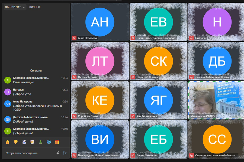The height and width of the screenshot is (162, 244).
Task: Toggle muted mic icon for Анна Назарова
Action: [x=74, y=38]
